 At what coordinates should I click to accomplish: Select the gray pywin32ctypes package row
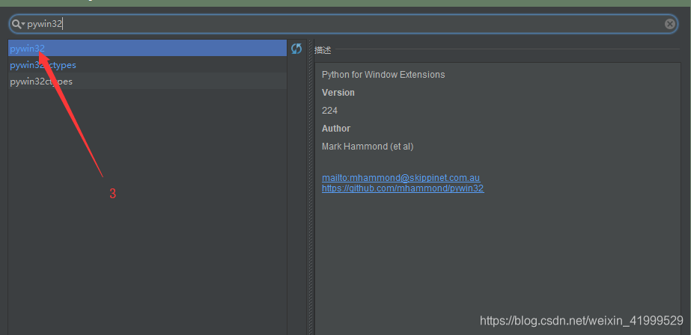click(147, 82)
